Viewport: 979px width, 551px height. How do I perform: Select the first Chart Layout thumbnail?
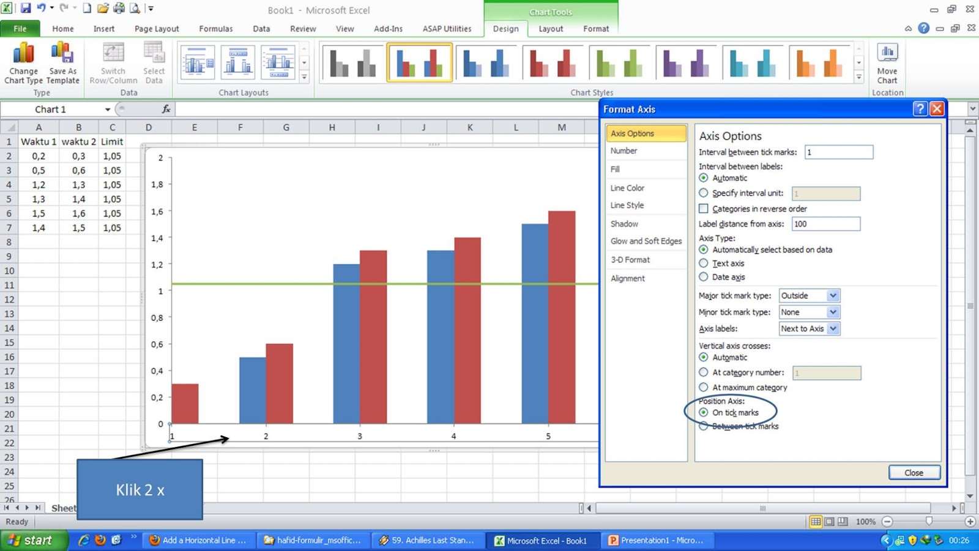[x=196, y=61]
